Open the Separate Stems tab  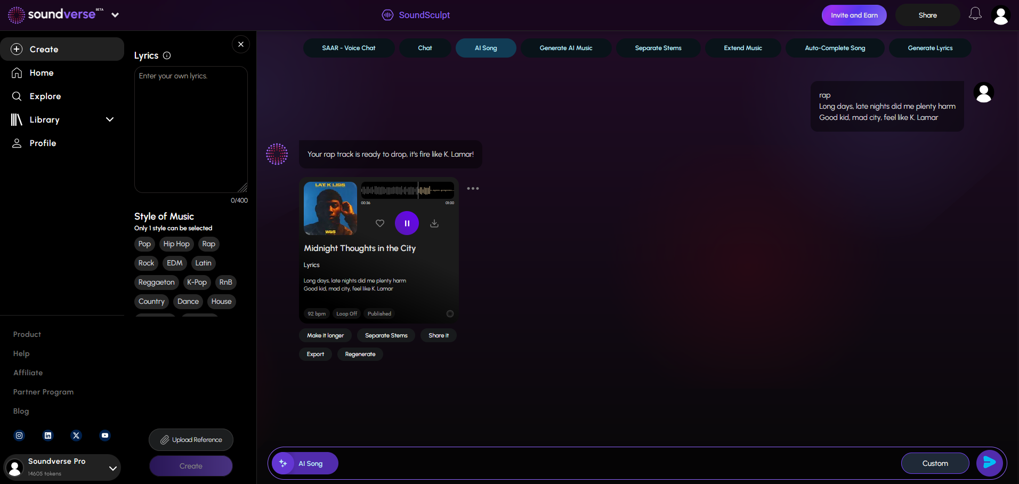coord(658,48)
